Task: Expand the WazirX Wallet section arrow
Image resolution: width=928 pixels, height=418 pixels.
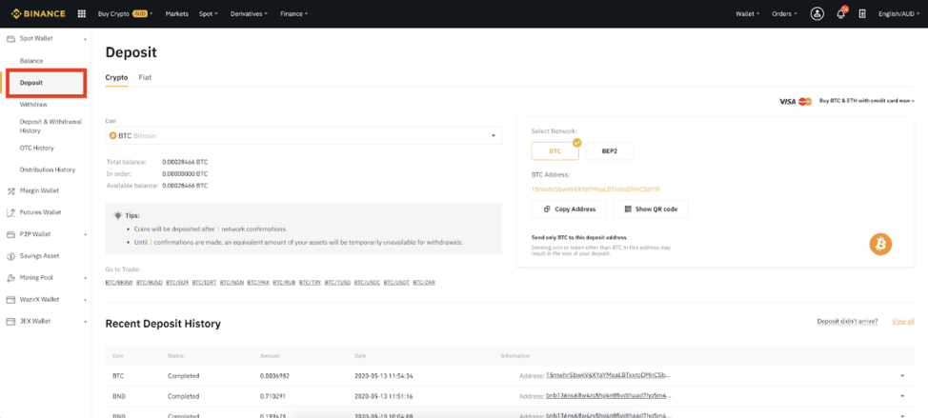Action: [x=85, y=300]
